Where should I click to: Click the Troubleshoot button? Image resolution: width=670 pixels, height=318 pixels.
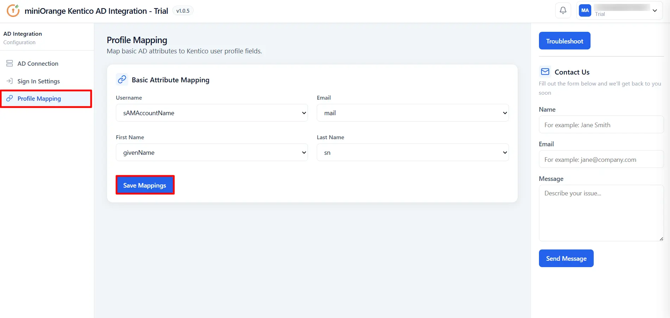pyautogui.click(x=564, y=41)
